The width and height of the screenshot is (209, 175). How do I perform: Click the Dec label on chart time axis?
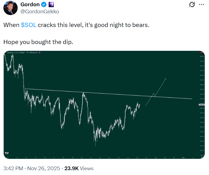(183, 157)
